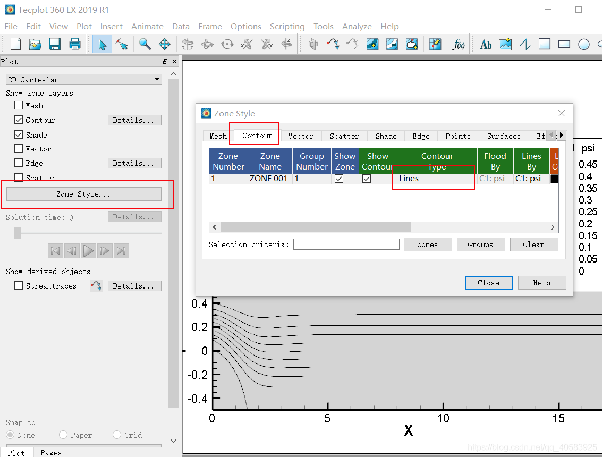Click the Groups selection button
This screenshot has width=602, height=457.
(481, 244)
